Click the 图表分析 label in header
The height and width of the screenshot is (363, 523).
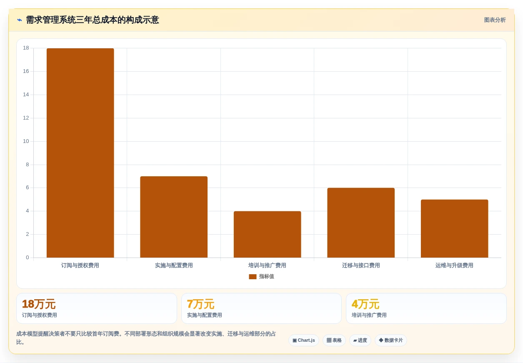click(495, 20)
